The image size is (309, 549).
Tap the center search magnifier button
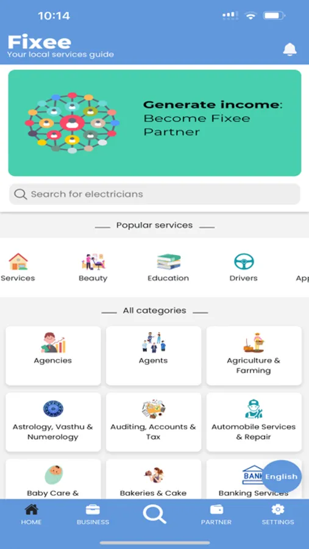pyautogui.click(x=154, y=515)
